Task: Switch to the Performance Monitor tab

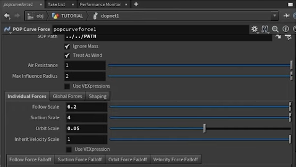Action: point(100,4)
